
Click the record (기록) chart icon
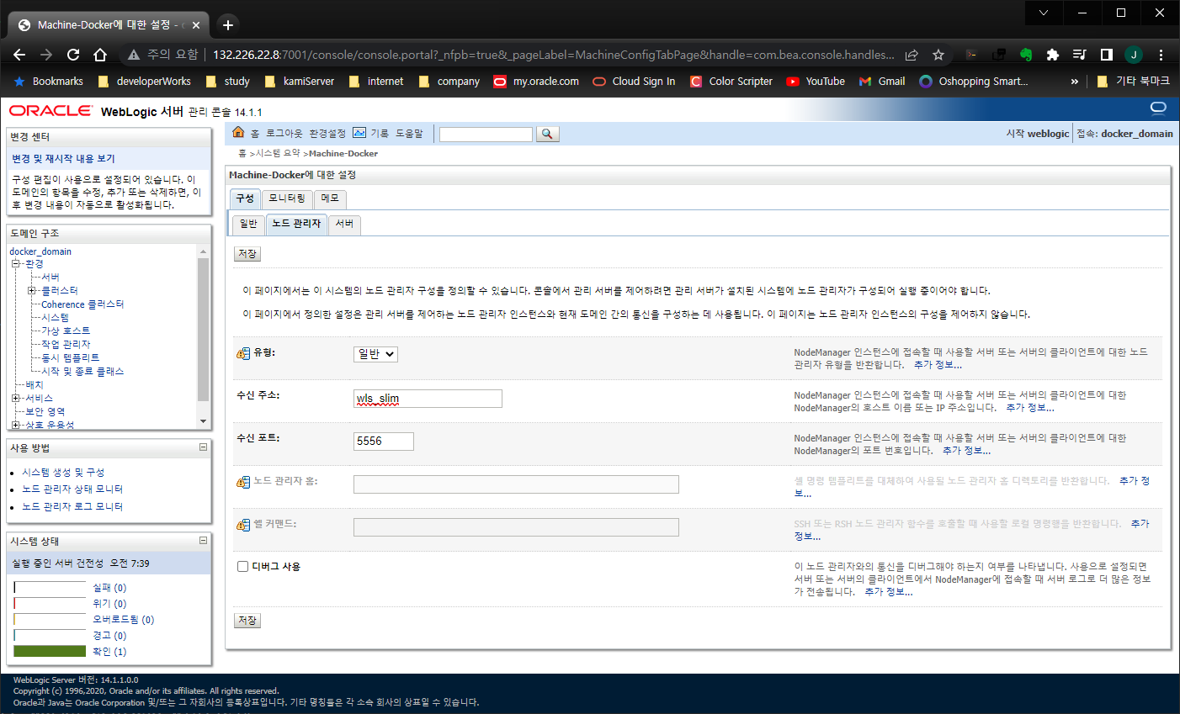coord(359,133)
